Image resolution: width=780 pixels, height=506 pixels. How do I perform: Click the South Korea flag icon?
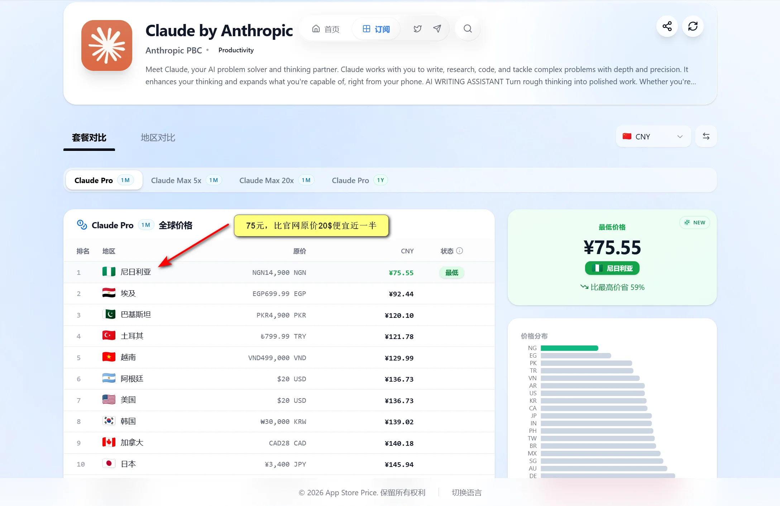tap(109, 421)
